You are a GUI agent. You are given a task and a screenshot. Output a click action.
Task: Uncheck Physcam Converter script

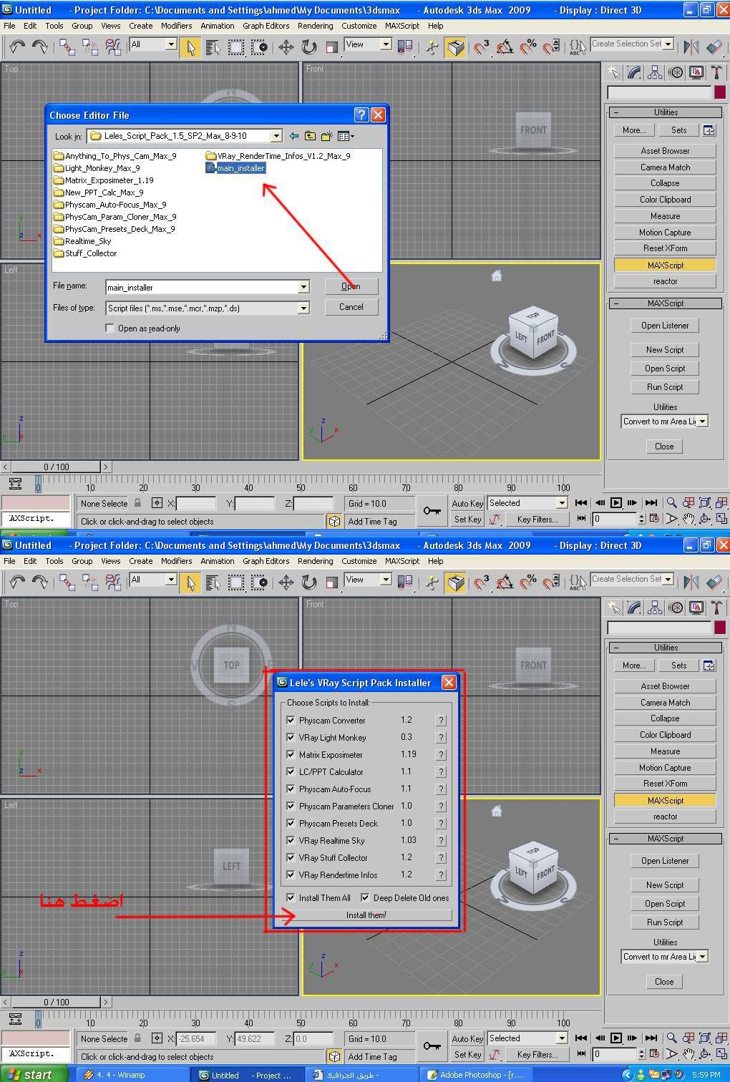coord(291,720)
